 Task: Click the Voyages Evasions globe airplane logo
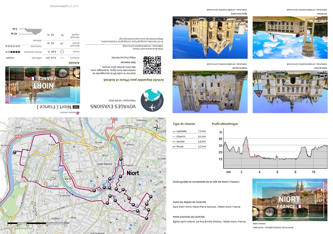pos(152,100)
